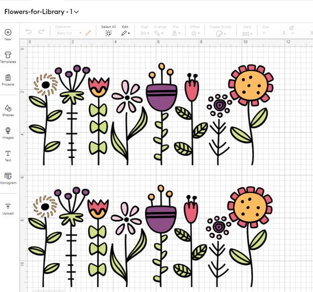Click the New project plus icon
Screen dimensions: 313x292
(8, 32)
